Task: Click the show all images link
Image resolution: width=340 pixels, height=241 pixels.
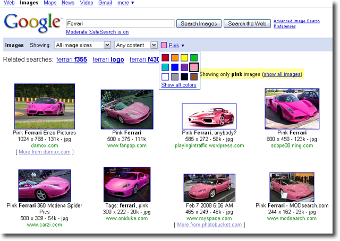Action: point(282,74)
